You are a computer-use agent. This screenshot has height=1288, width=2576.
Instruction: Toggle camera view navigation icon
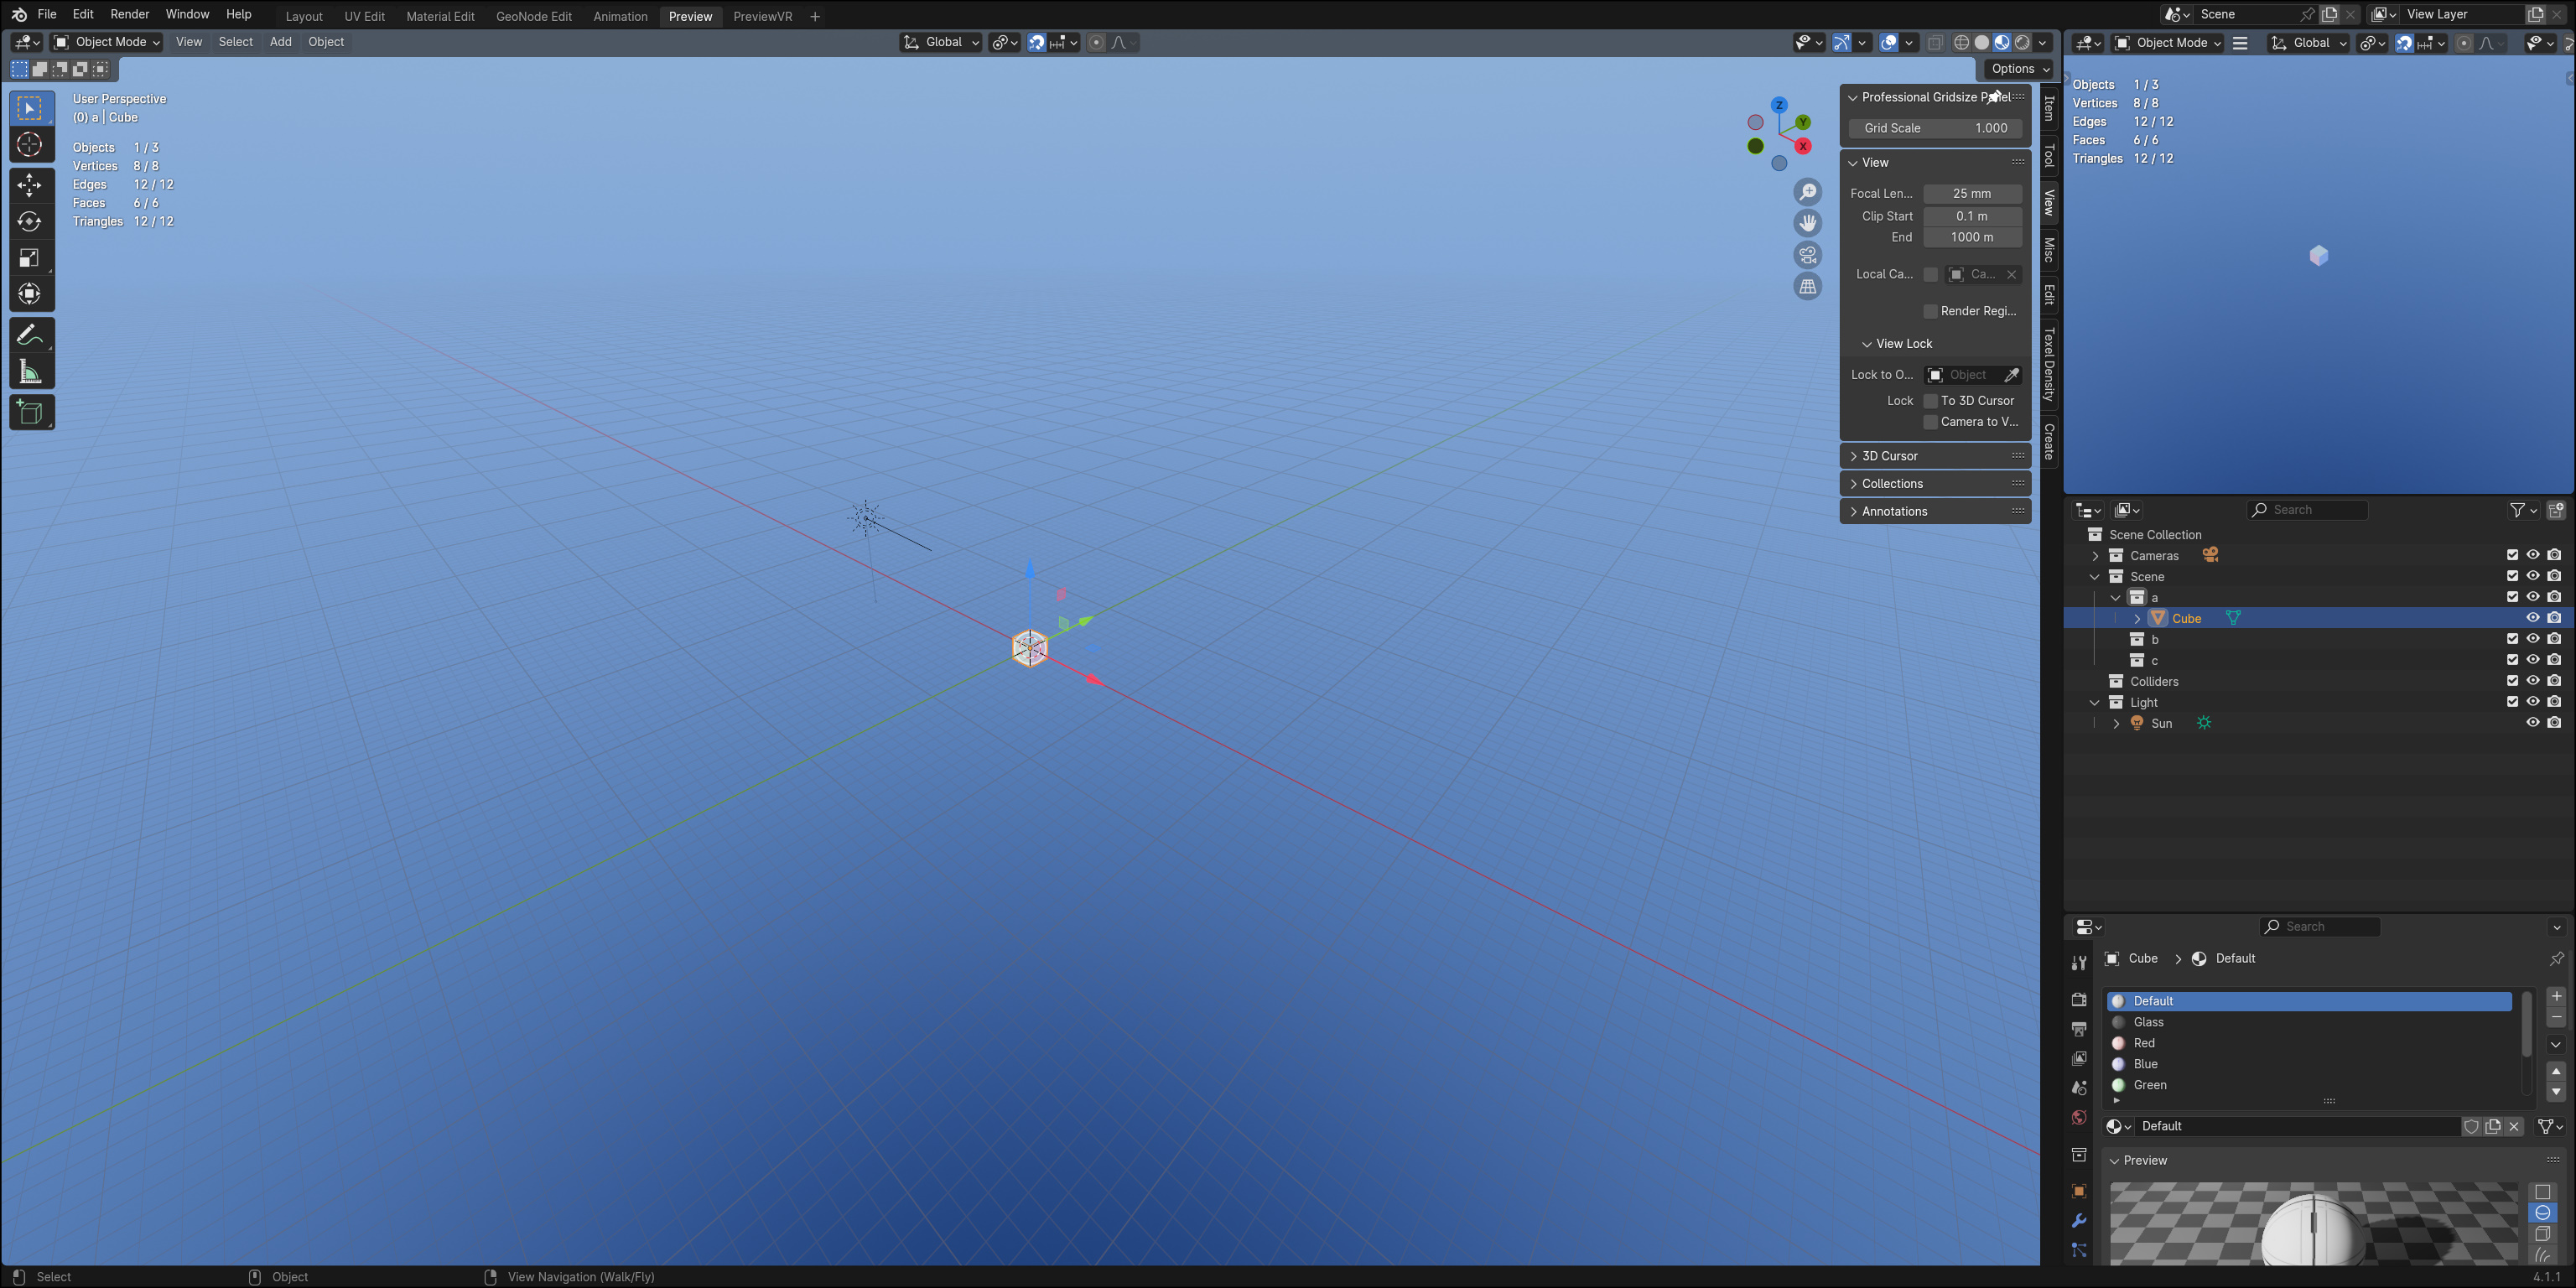(1807, 255)
